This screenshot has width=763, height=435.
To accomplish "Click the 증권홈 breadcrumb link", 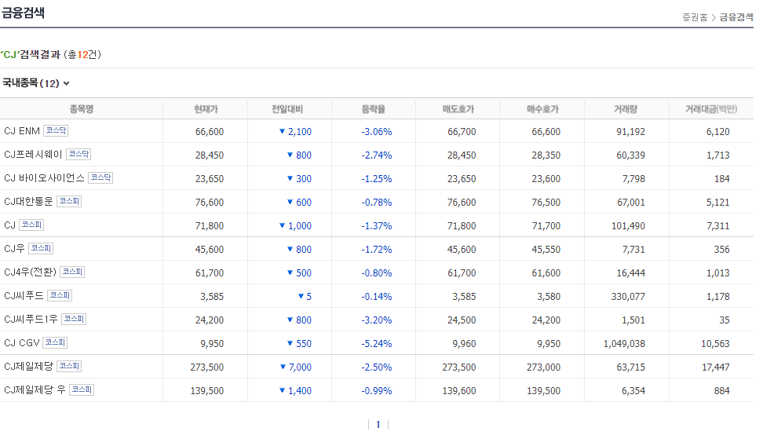I will click(695, 17).
